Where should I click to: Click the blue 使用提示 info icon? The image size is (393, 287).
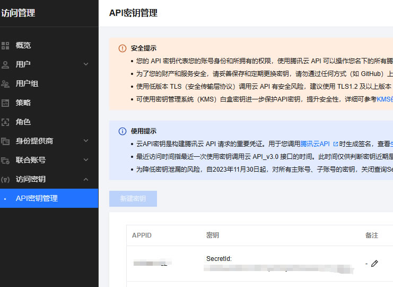pyautogui.click(x=123, y=131)
